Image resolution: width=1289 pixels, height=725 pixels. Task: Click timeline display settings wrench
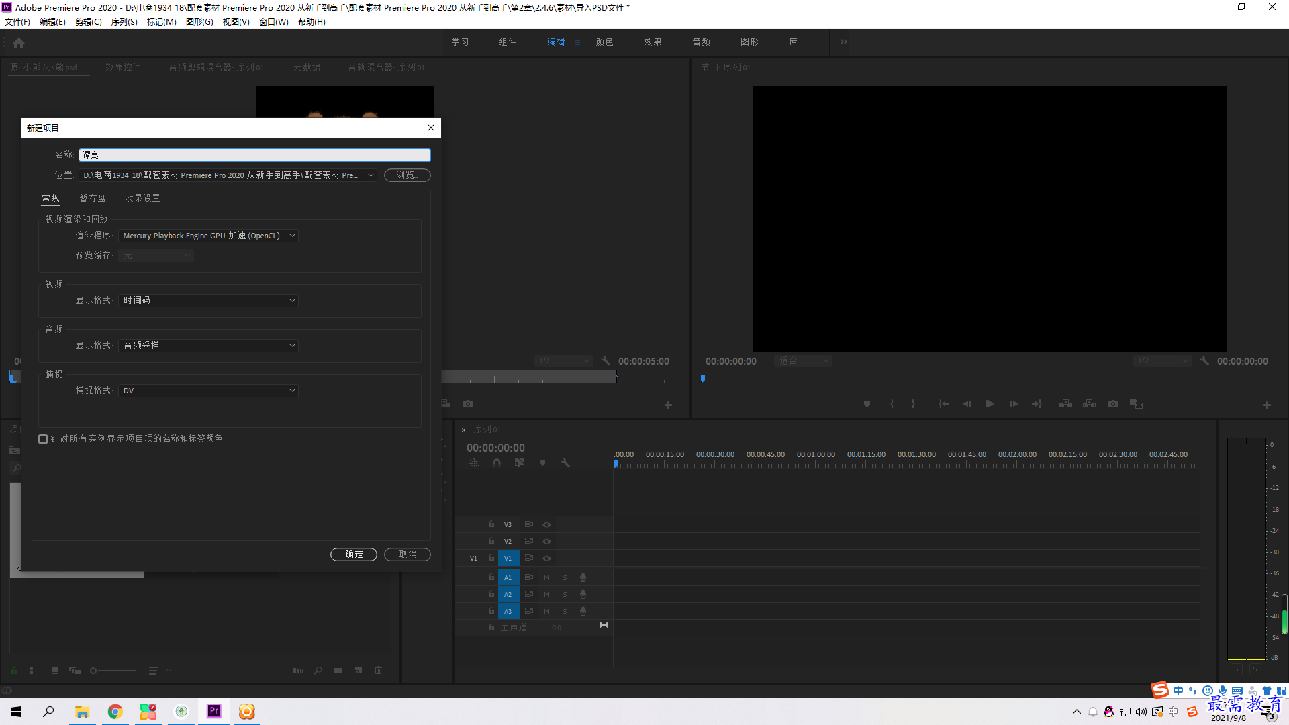pos(565,463)
